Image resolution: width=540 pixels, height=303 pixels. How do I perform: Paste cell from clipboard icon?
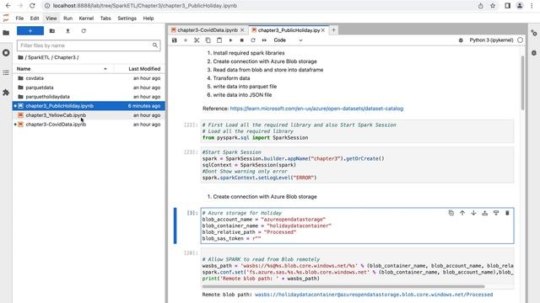(x=219, y=40)
